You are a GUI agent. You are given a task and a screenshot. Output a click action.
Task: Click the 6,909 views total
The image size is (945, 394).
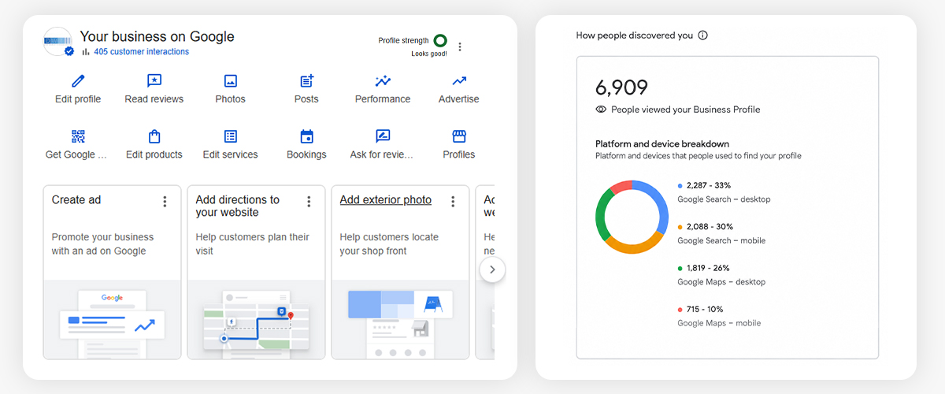(621, 87)
